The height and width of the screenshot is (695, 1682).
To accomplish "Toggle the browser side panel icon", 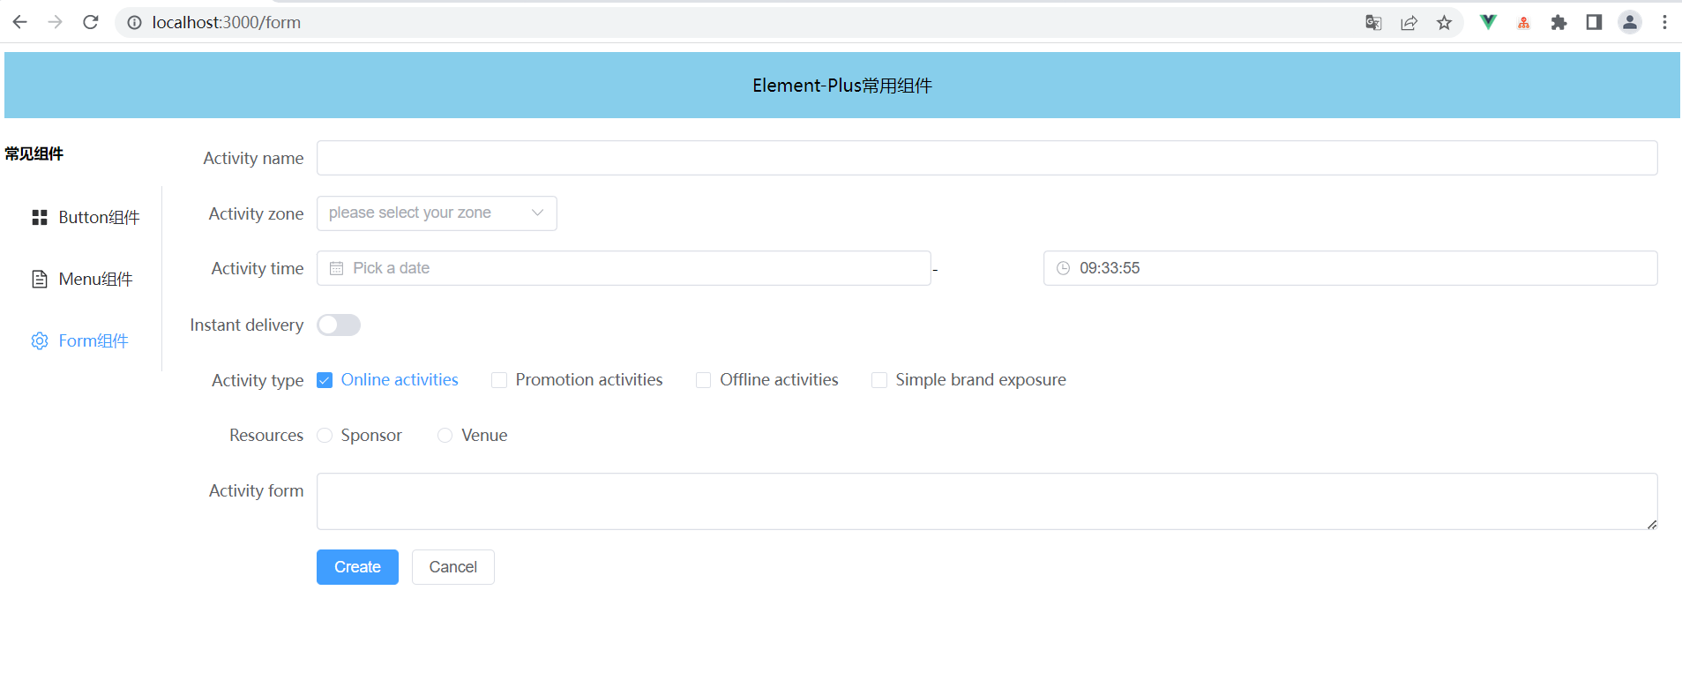I will 1594,22.
